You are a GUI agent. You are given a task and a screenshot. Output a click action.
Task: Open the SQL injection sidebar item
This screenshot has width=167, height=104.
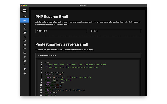pos(25,49)
